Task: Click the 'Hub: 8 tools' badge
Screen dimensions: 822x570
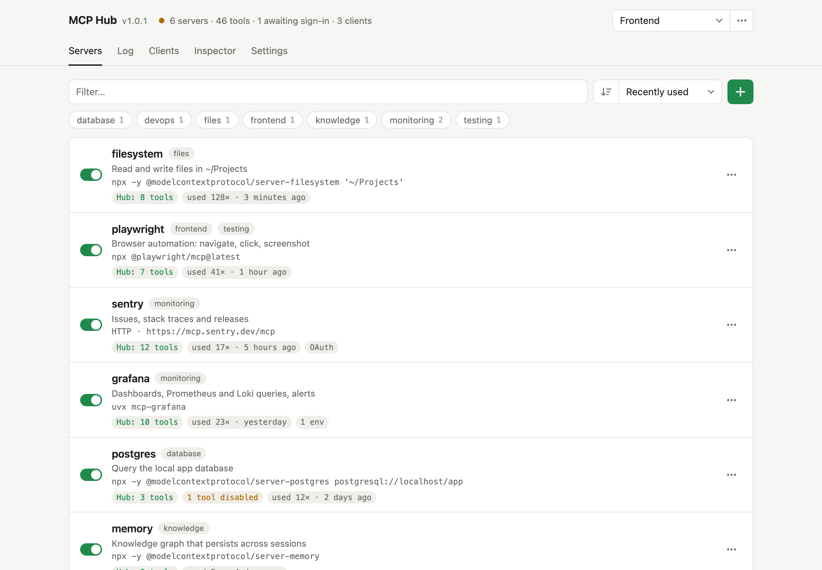Action: click(145, 197)
